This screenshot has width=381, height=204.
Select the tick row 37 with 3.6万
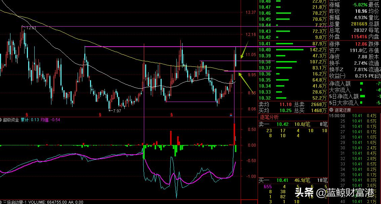click(355, 186)
